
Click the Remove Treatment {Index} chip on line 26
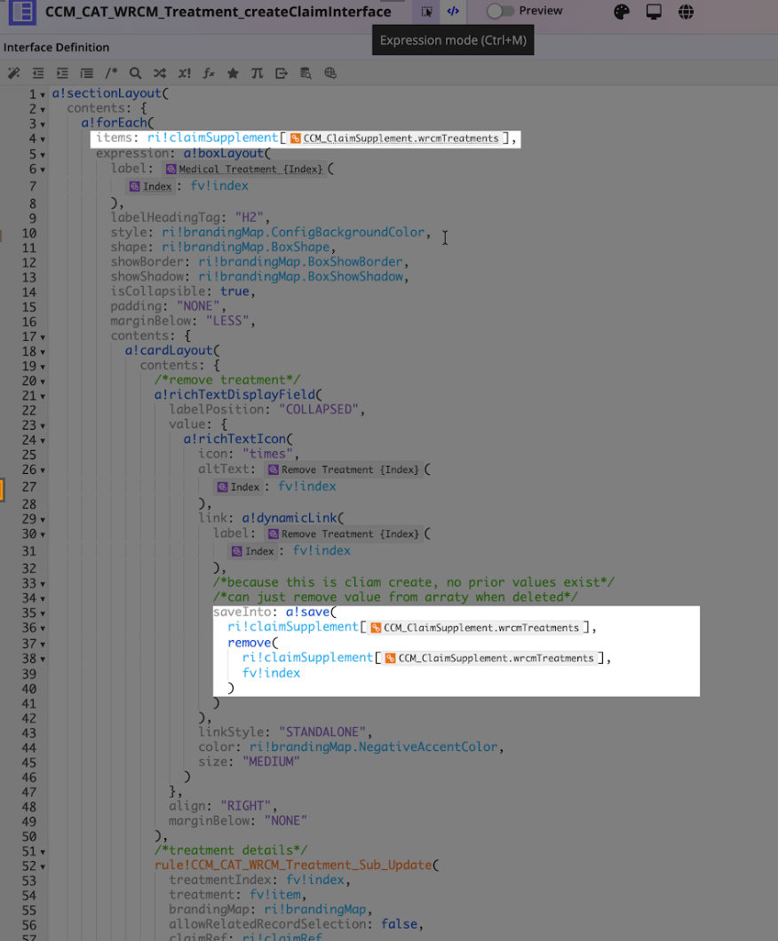tap(344, 470)
